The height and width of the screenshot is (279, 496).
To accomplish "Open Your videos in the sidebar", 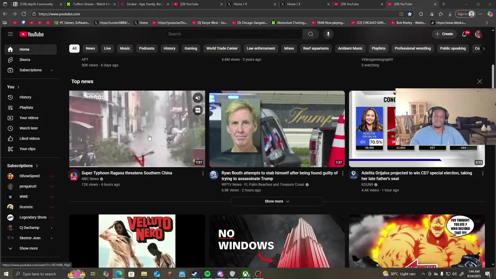I will (30, 118).
